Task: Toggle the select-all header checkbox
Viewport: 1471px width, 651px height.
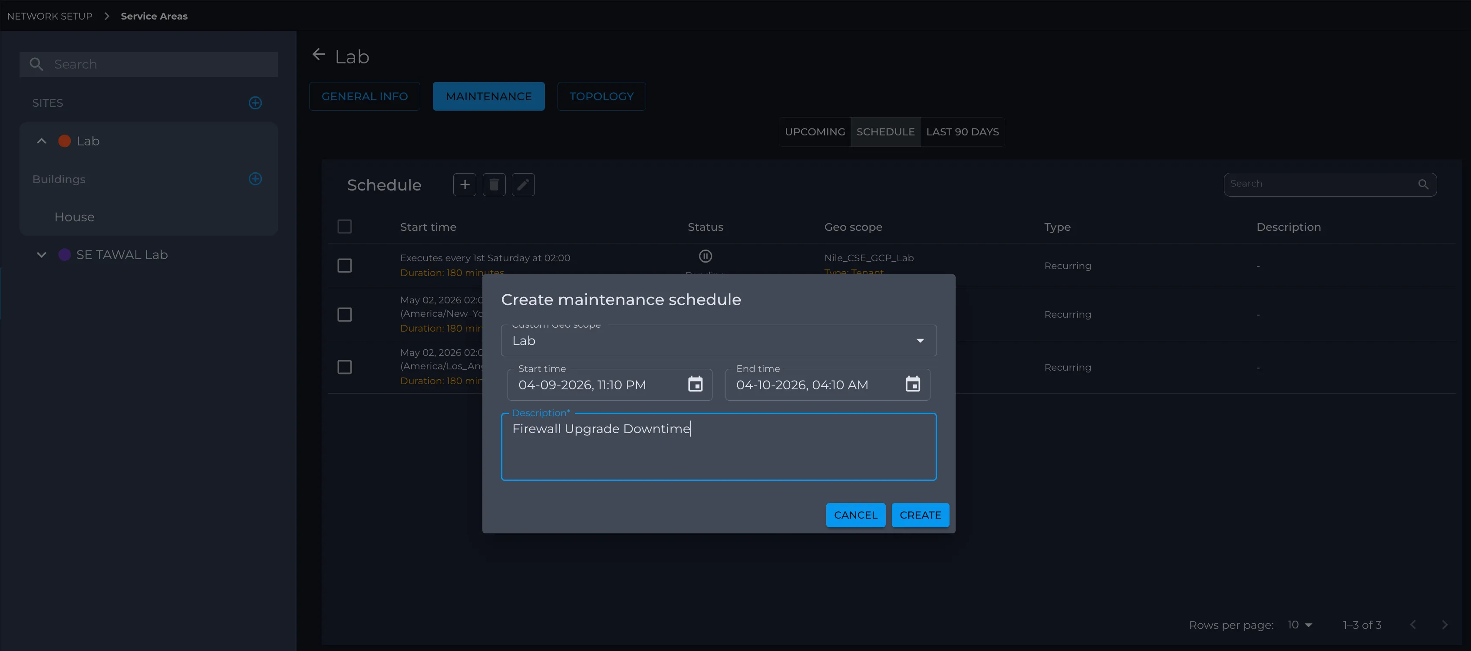Action: tap(344, 227)
